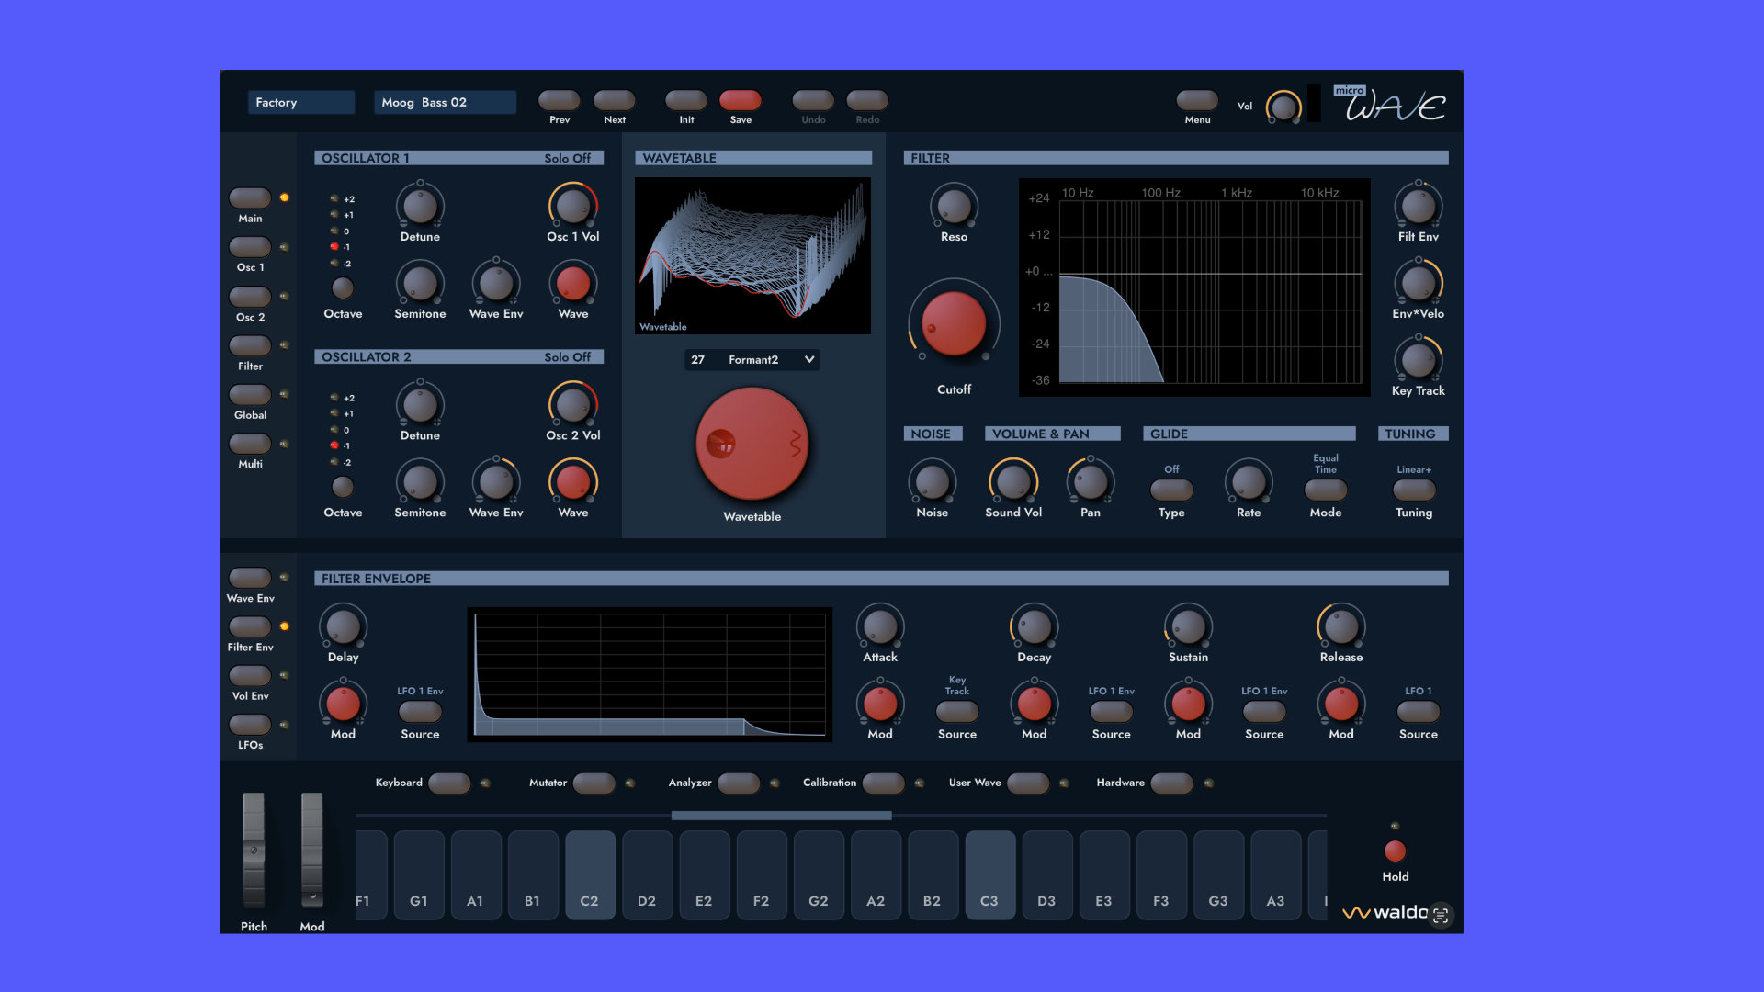
Task: Click the envelope Decay knob
Action: point(1035,626)
